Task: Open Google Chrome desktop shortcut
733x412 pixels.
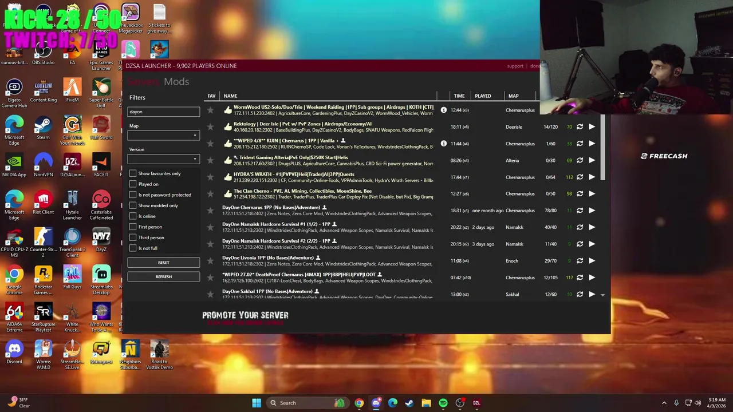Action: 14,280
